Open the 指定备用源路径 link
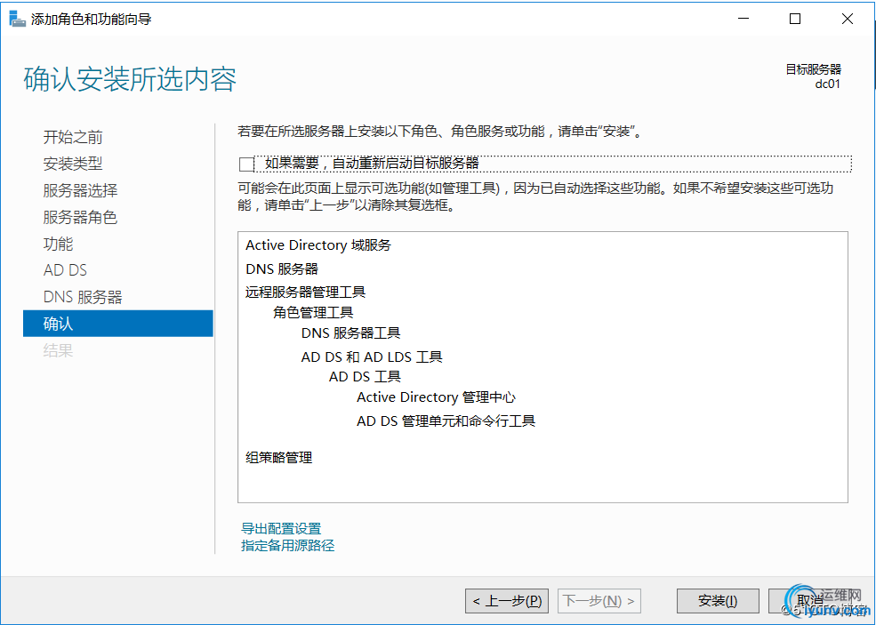The width and height of the screenshot is (876, 625). pos(288,546)
